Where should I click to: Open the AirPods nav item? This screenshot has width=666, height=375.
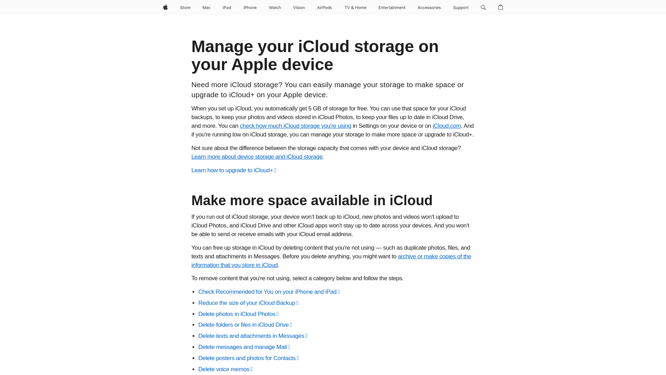(x=324, y=8)
